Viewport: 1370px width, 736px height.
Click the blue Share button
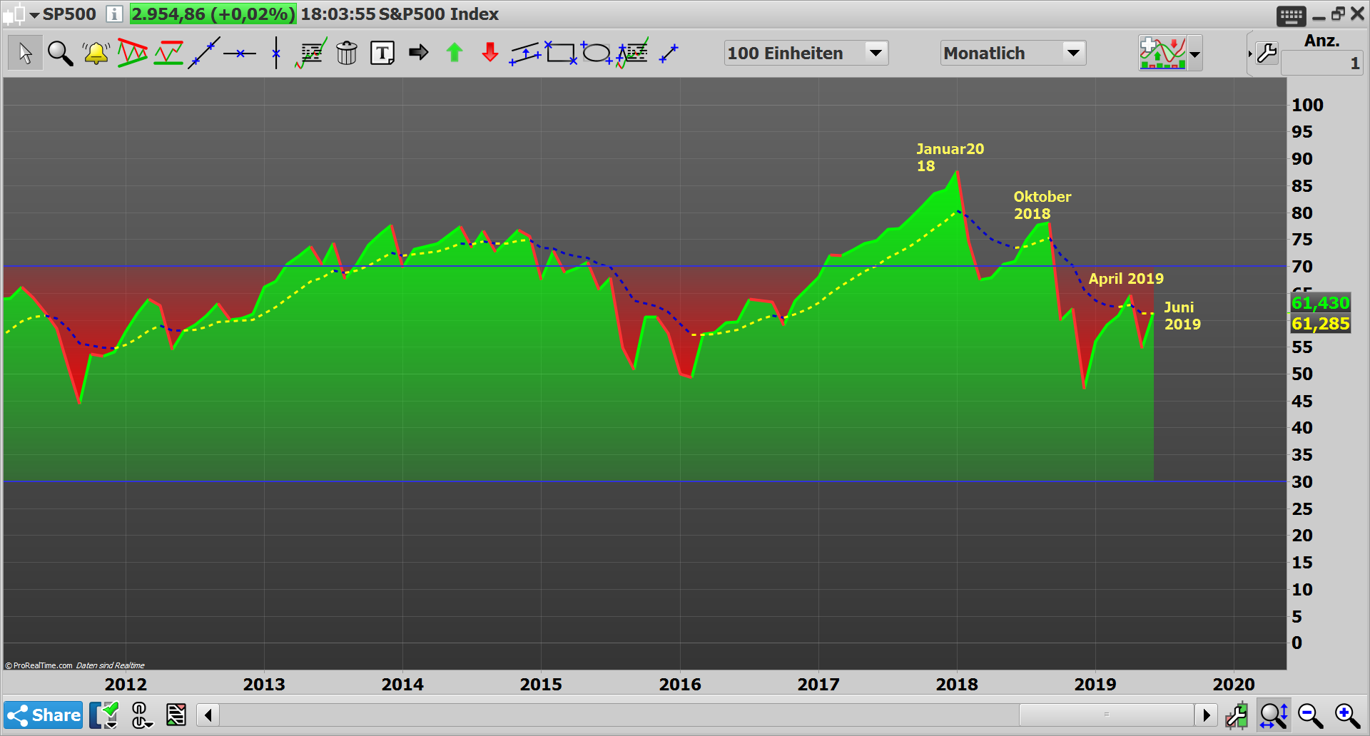[x=43, y=715]
